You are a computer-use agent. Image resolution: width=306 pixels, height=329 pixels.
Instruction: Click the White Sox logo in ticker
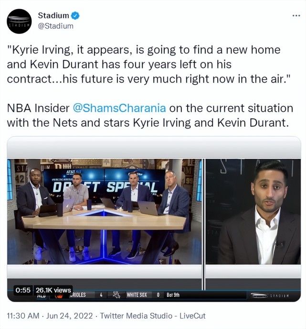pos(116,295)
